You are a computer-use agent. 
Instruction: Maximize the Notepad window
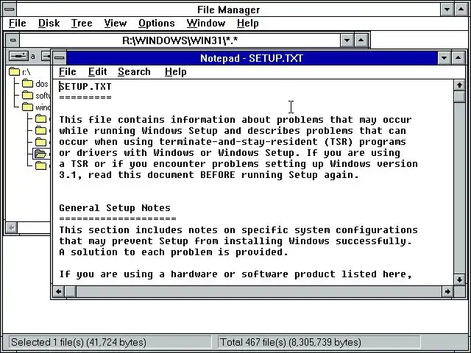click(458, 58)
